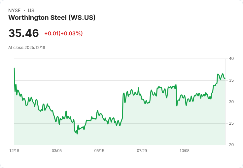
Task: Select the US market label
Action: coord(31,11)
